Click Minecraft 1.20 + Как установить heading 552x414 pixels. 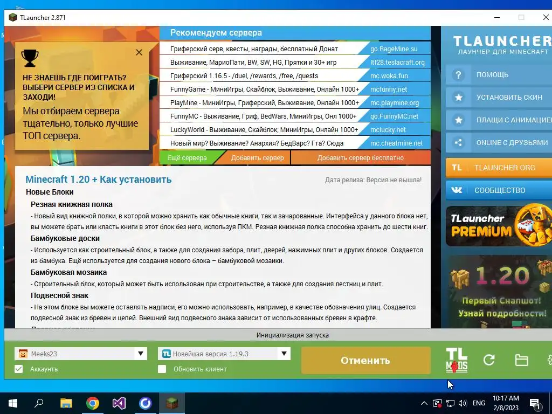tap(99, 179)
